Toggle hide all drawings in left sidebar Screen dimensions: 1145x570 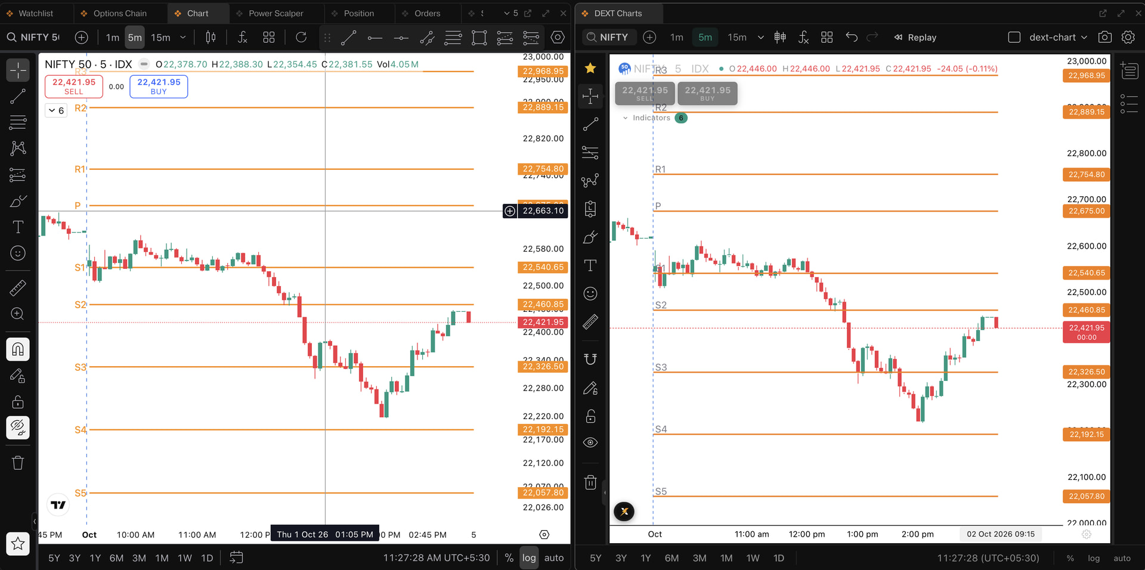click(x=18, y=427)
